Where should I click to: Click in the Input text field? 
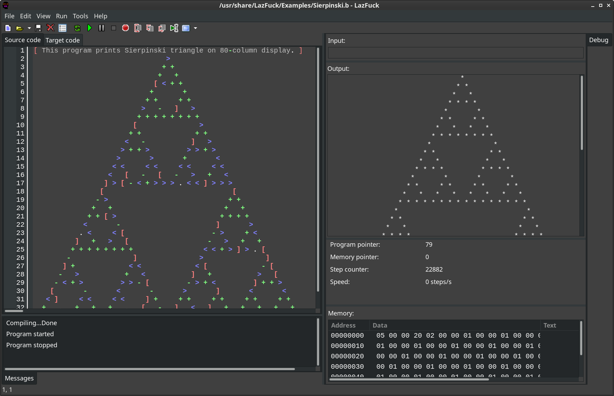(x=455, y=53)
